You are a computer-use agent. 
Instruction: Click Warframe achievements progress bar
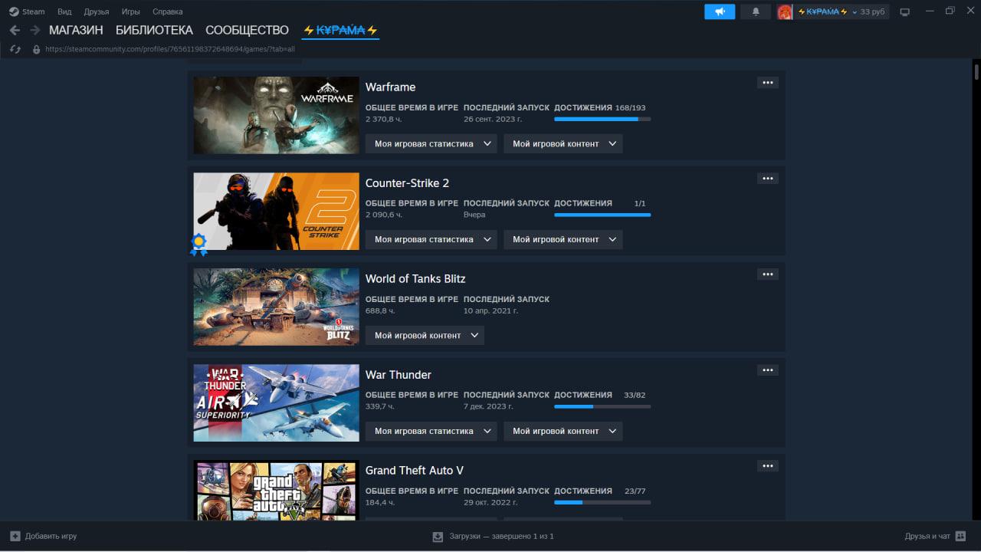pyautogui.click(x=602, y=119)
